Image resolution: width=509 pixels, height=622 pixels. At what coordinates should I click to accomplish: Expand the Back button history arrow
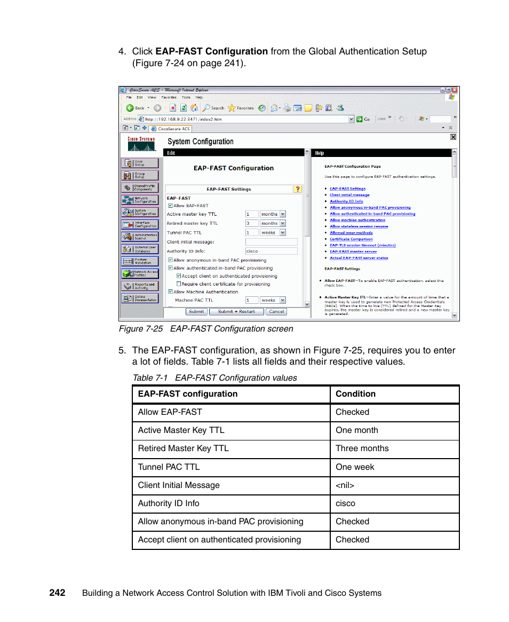point(148,108)
